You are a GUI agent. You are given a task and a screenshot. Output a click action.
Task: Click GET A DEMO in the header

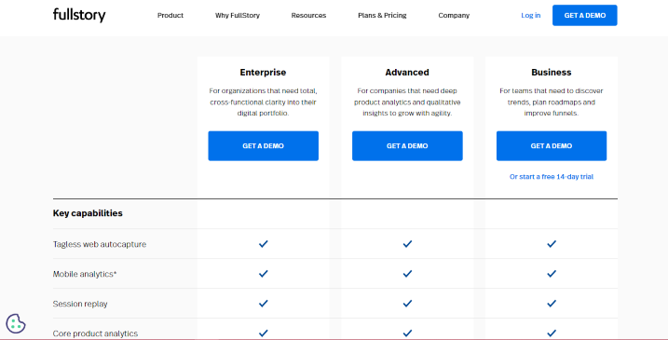(x=584, y=15)
